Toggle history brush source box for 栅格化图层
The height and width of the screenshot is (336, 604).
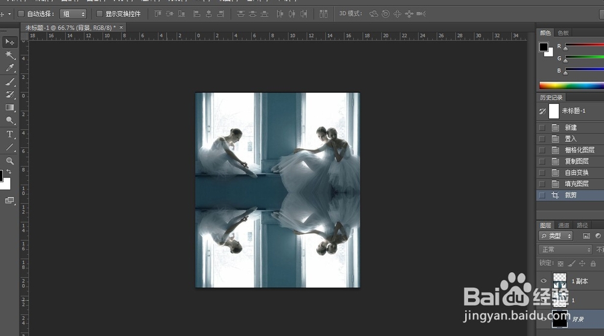coord(542,150)
